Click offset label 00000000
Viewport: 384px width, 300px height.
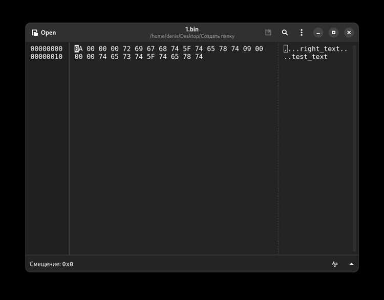(x=46, y=49)
